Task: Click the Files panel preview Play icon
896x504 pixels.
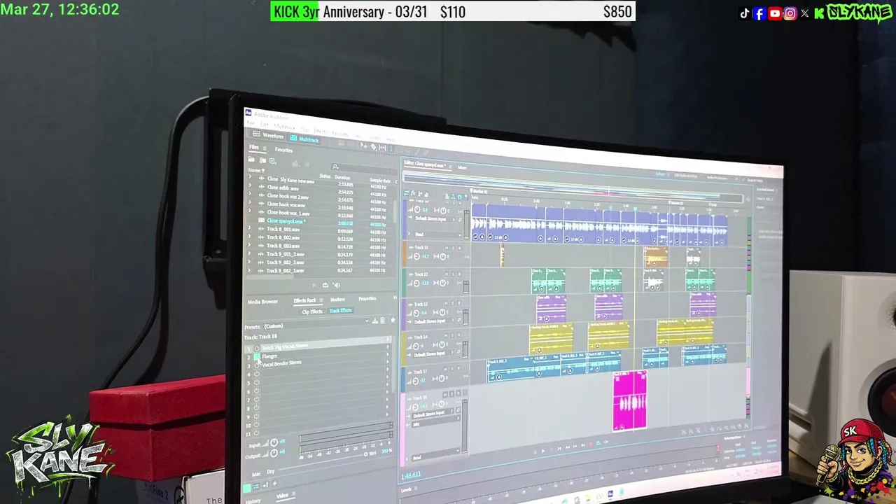Action: click(x=314, y=285)
